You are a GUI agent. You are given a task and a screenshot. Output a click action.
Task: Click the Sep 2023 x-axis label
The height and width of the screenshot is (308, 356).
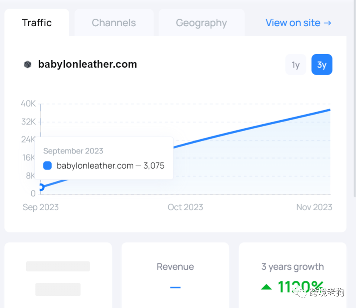[41, 207]
